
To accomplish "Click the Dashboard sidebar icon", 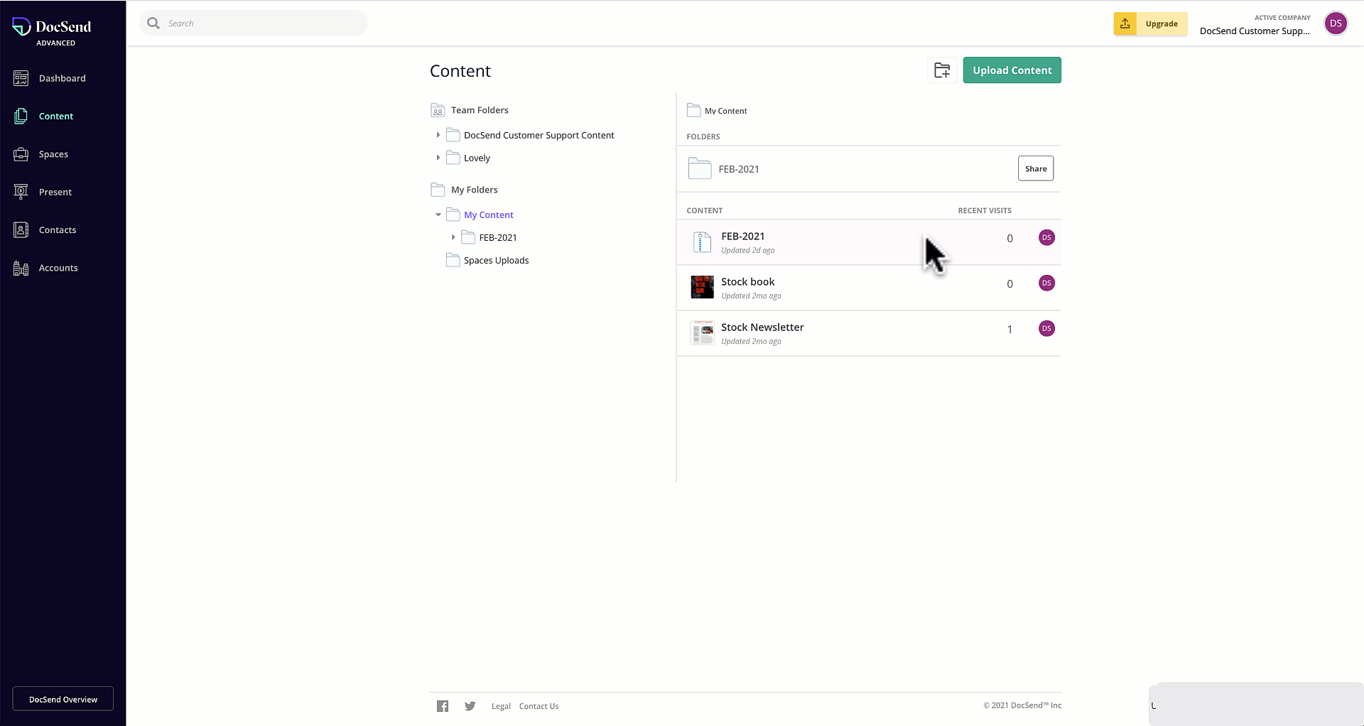I will (x=21, y=78).
